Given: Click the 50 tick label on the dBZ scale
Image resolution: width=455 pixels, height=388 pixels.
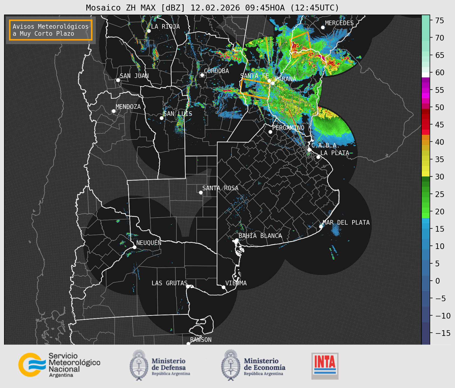Looking at the screenshot, I should (x=439, y=107).
